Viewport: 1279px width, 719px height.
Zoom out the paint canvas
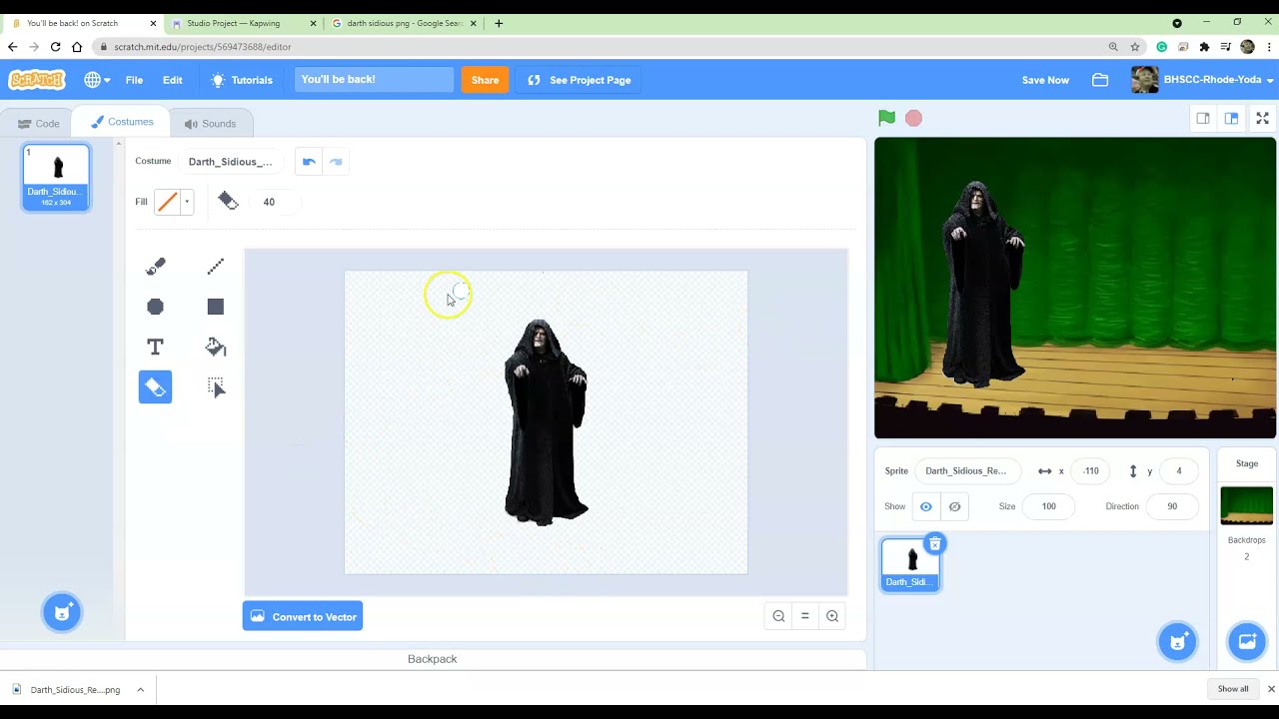[778, 616]
